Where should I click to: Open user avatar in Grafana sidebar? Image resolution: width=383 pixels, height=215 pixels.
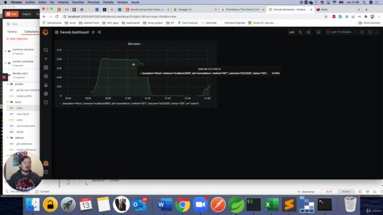(45, 163)
